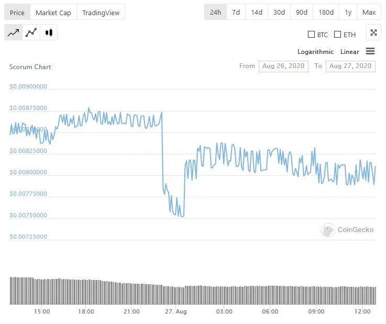Open the TradingView tab
Image resolution: width=386 pixels, height=324 pixels.
point(101,13)
